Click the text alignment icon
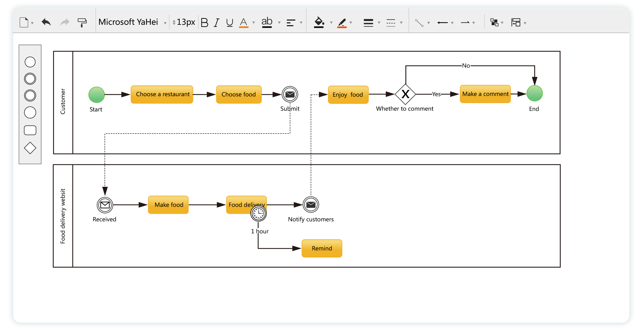This screenshot has width=642, height=331. click(291, 23)
